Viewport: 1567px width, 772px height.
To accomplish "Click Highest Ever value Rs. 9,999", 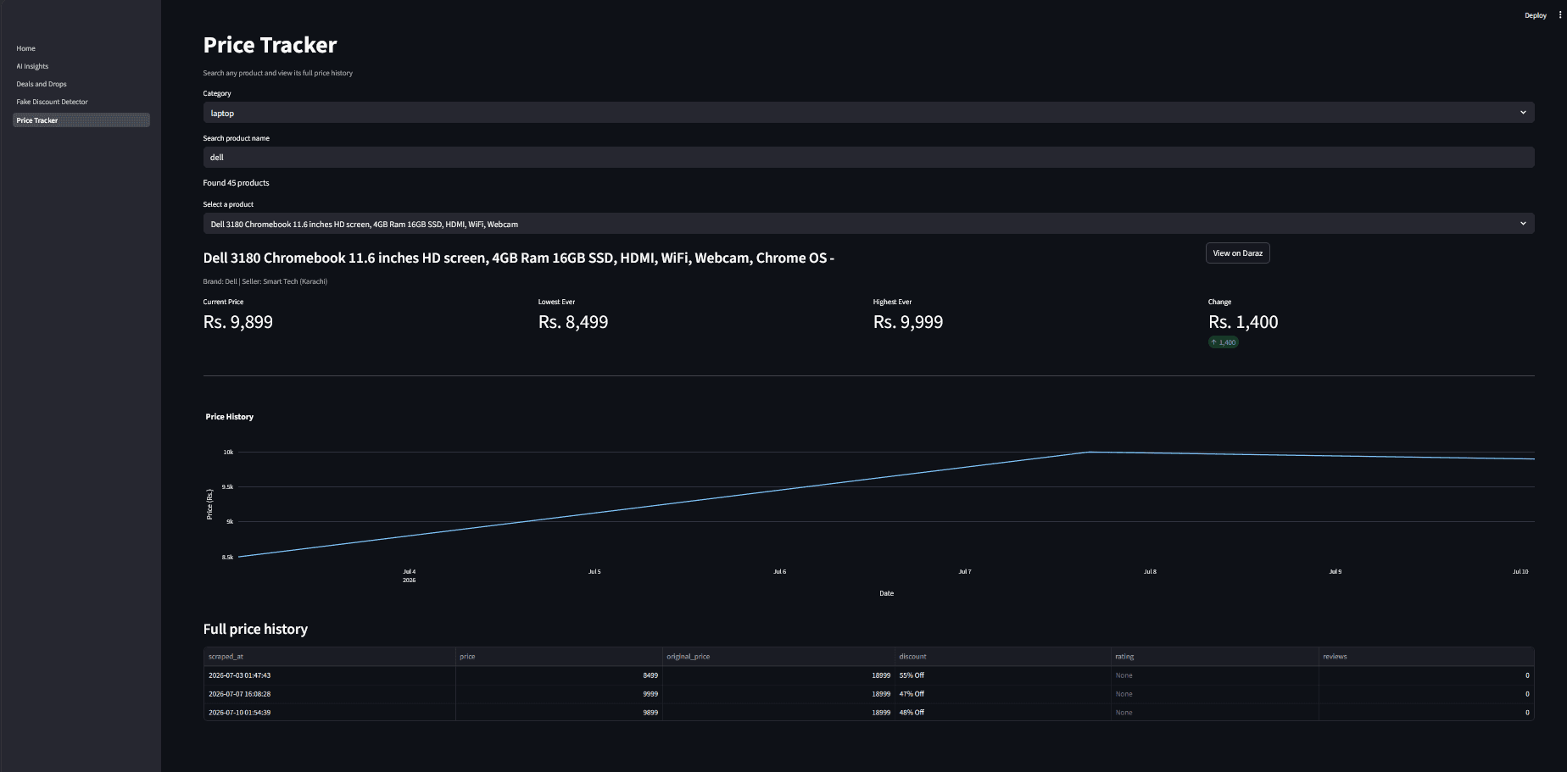I will (908, 322).
